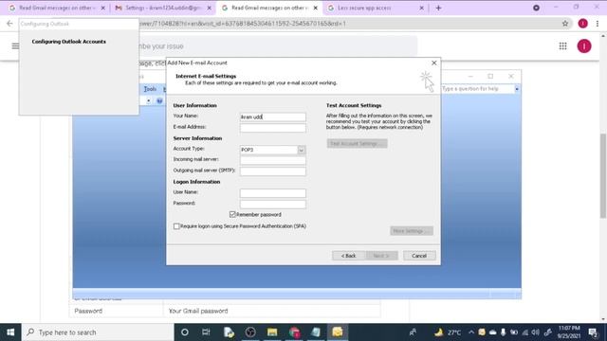The image size is (607, 341).
Task: Open the Google account avatar on page
Action: (584, 46)
